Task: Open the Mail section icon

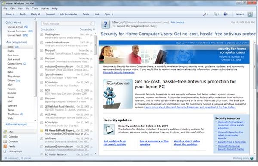Action: coord(5,132)
